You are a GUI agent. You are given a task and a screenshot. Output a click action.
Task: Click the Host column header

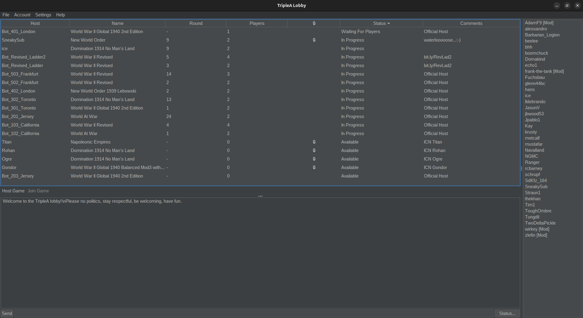point(35,23)
